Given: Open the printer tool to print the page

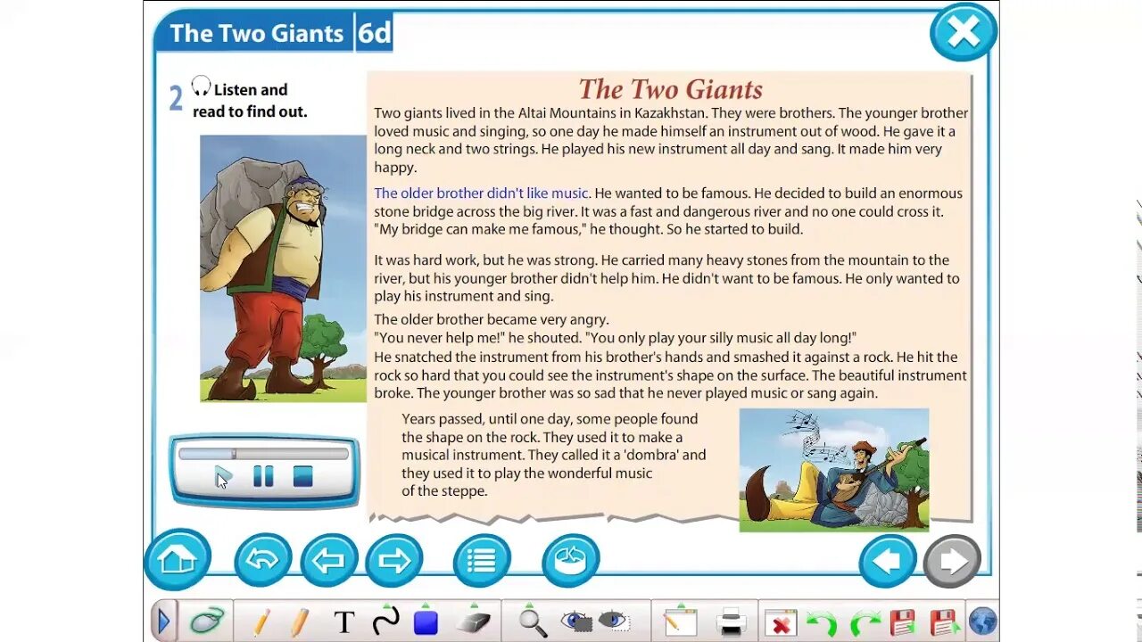Looking at the screenshot, I should [732, 621].
